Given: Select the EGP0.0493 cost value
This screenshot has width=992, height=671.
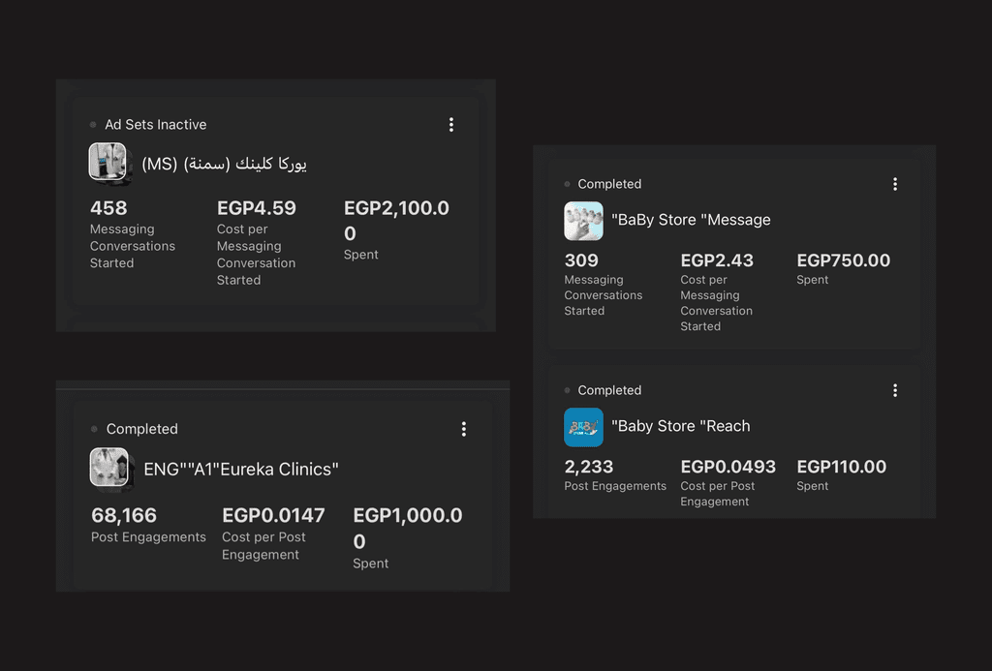Looking at the screenshot, I should (x=728, y=467).
